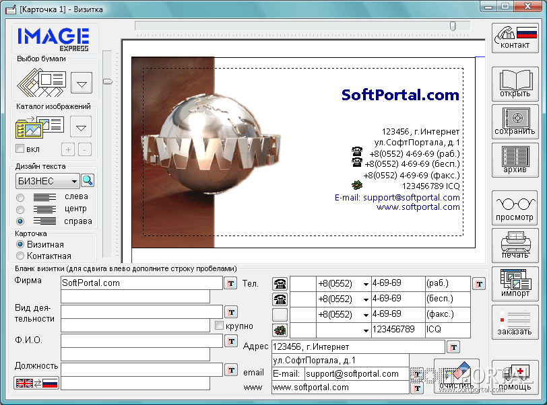Open text format T button for Вид деятельности
This screenshot has width=547, height=405.
pos(231,312)
